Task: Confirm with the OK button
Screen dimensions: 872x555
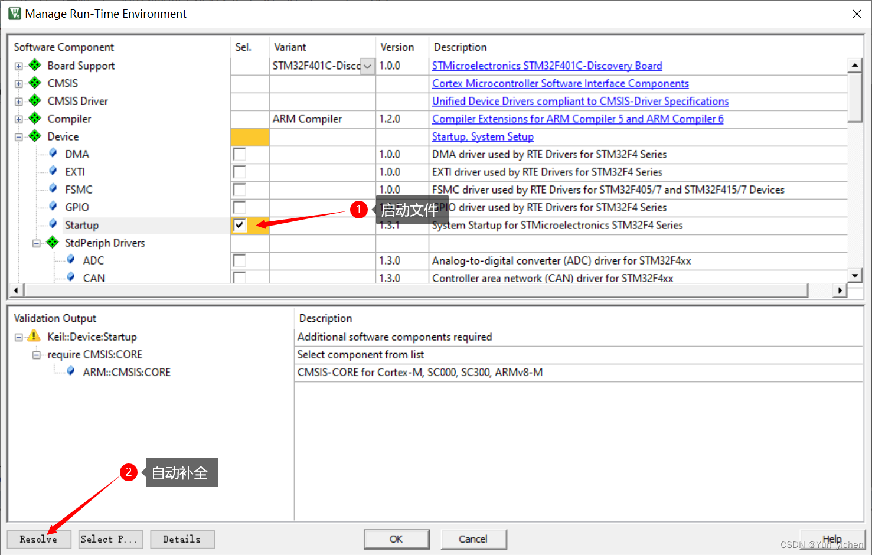Action: 397,539
